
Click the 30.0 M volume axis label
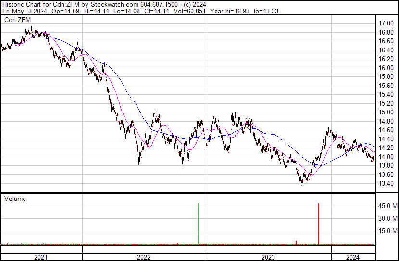(x=388, y=219)
